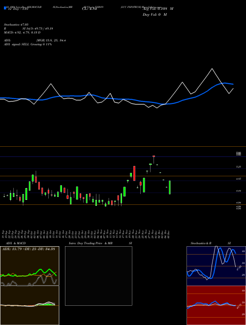This screenshot has height=325, width=246.
Task: Click the MACD histogram panel with green bars
Action: (x=30, y=305)
